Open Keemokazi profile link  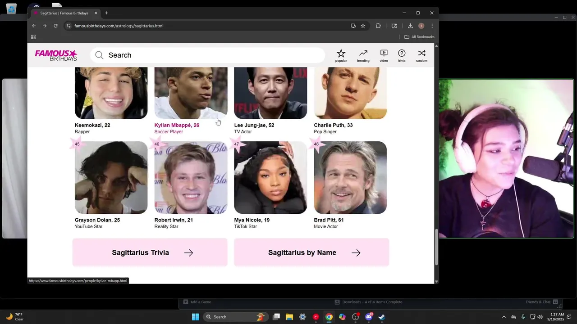[x=92, y=125]
